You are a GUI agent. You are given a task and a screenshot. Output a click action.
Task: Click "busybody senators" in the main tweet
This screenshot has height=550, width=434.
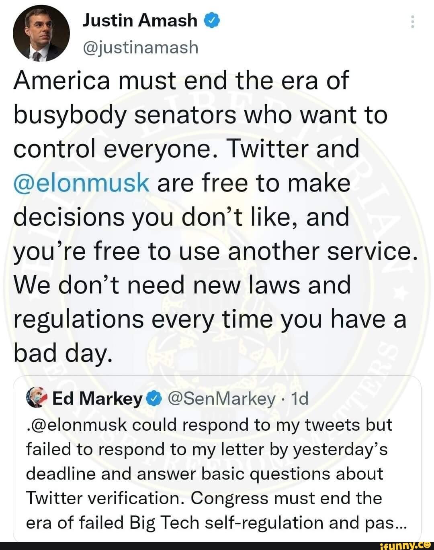click(x=125, y=114)
